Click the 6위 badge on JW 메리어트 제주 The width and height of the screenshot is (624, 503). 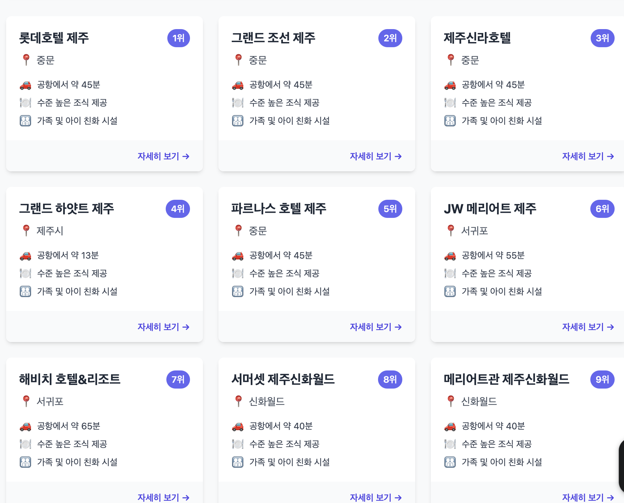click(602, 209)
